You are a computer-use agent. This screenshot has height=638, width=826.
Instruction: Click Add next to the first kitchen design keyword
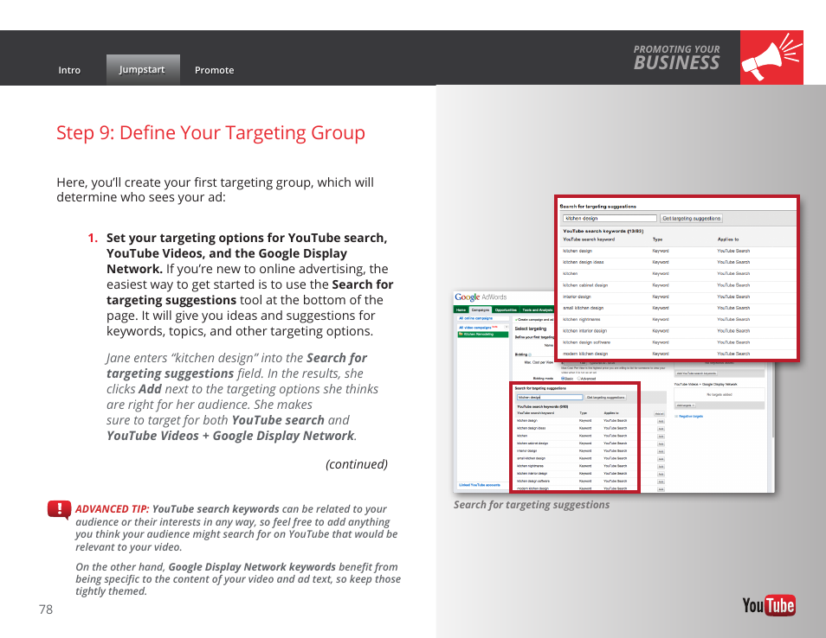click(x=661, y=421)
